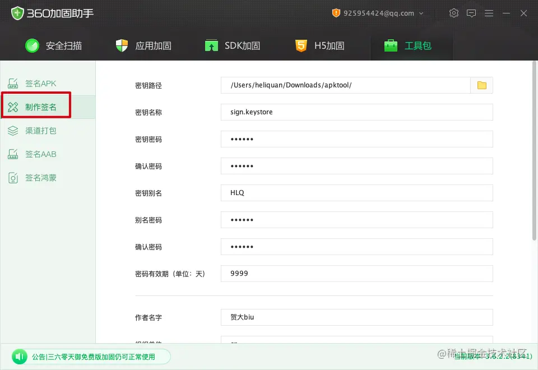
Task: Click the 签名APK sidebar icon
Action: coord(13,84)
